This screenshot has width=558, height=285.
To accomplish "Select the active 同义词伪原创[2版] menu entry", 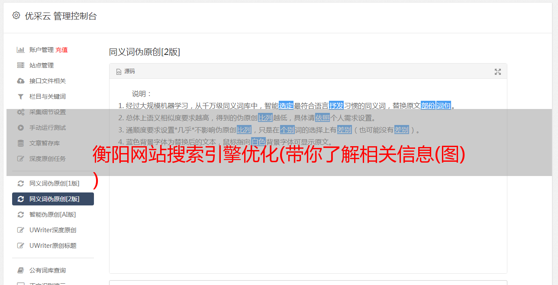I will [x=53, y=199].
